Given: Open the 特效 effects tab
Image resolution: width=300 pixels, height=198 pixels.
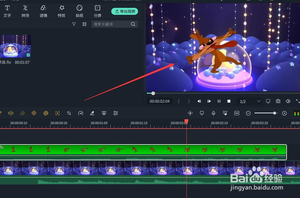Looking at the screenshot, I should (x=61, y=11).
